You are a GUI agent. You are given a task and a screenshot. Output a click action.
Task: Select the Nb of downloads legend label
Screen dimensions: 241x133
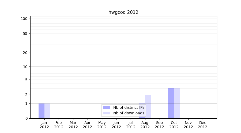click(x=129, y=113)
